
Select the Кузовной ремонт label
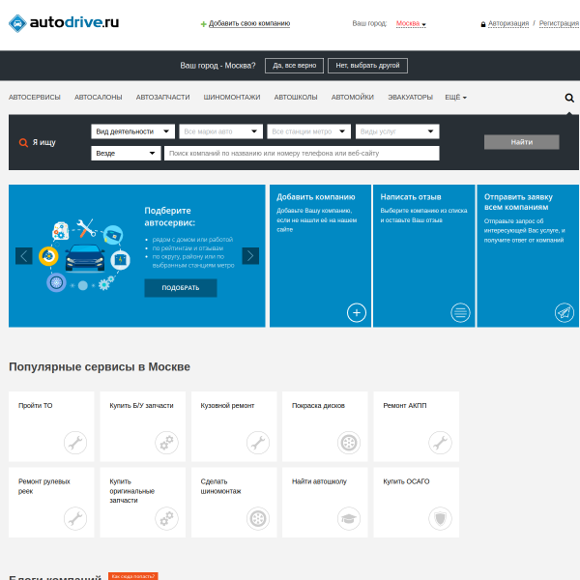coord(227,406)
